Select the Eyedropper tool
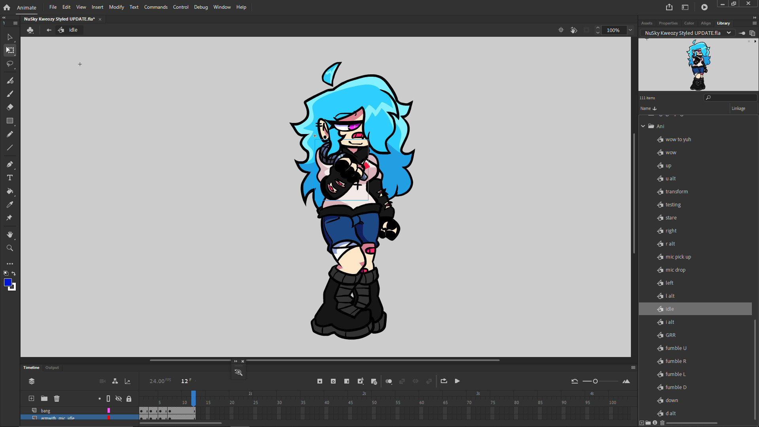Screen dimensions: 759x427 [x=10, y=204]
